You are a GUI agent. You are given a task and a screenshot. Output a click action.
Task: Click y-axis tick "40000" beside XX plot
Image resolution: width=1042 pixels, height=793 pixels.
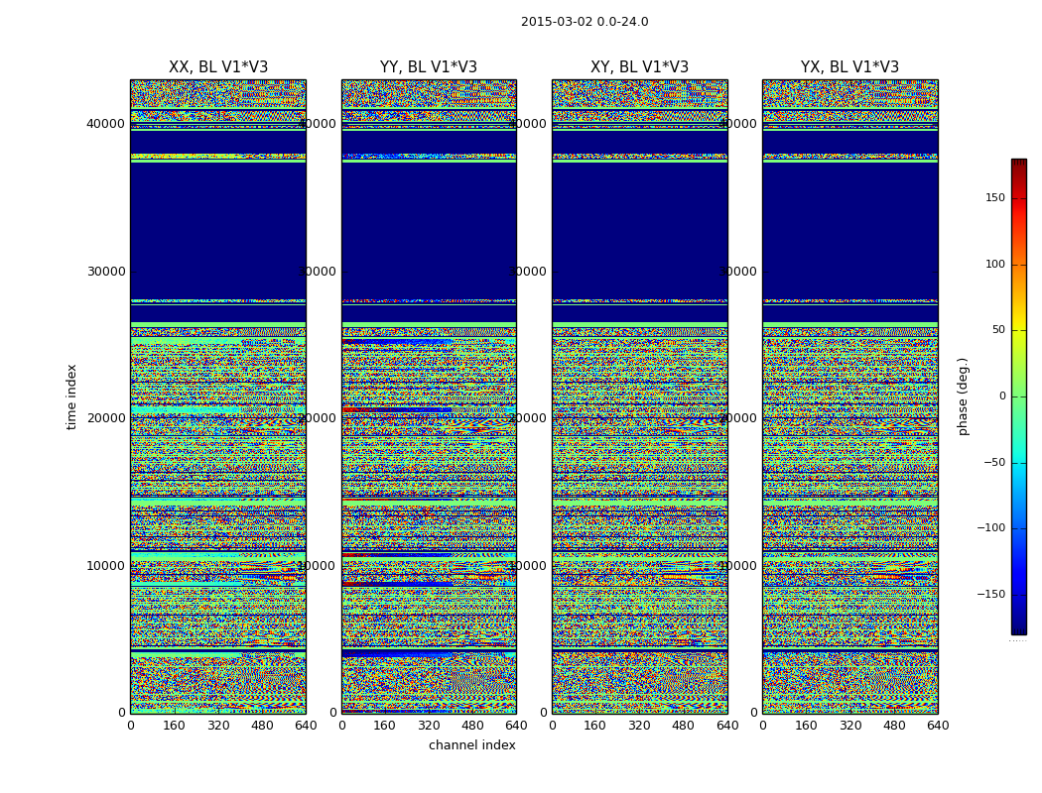tap(105, 124)
